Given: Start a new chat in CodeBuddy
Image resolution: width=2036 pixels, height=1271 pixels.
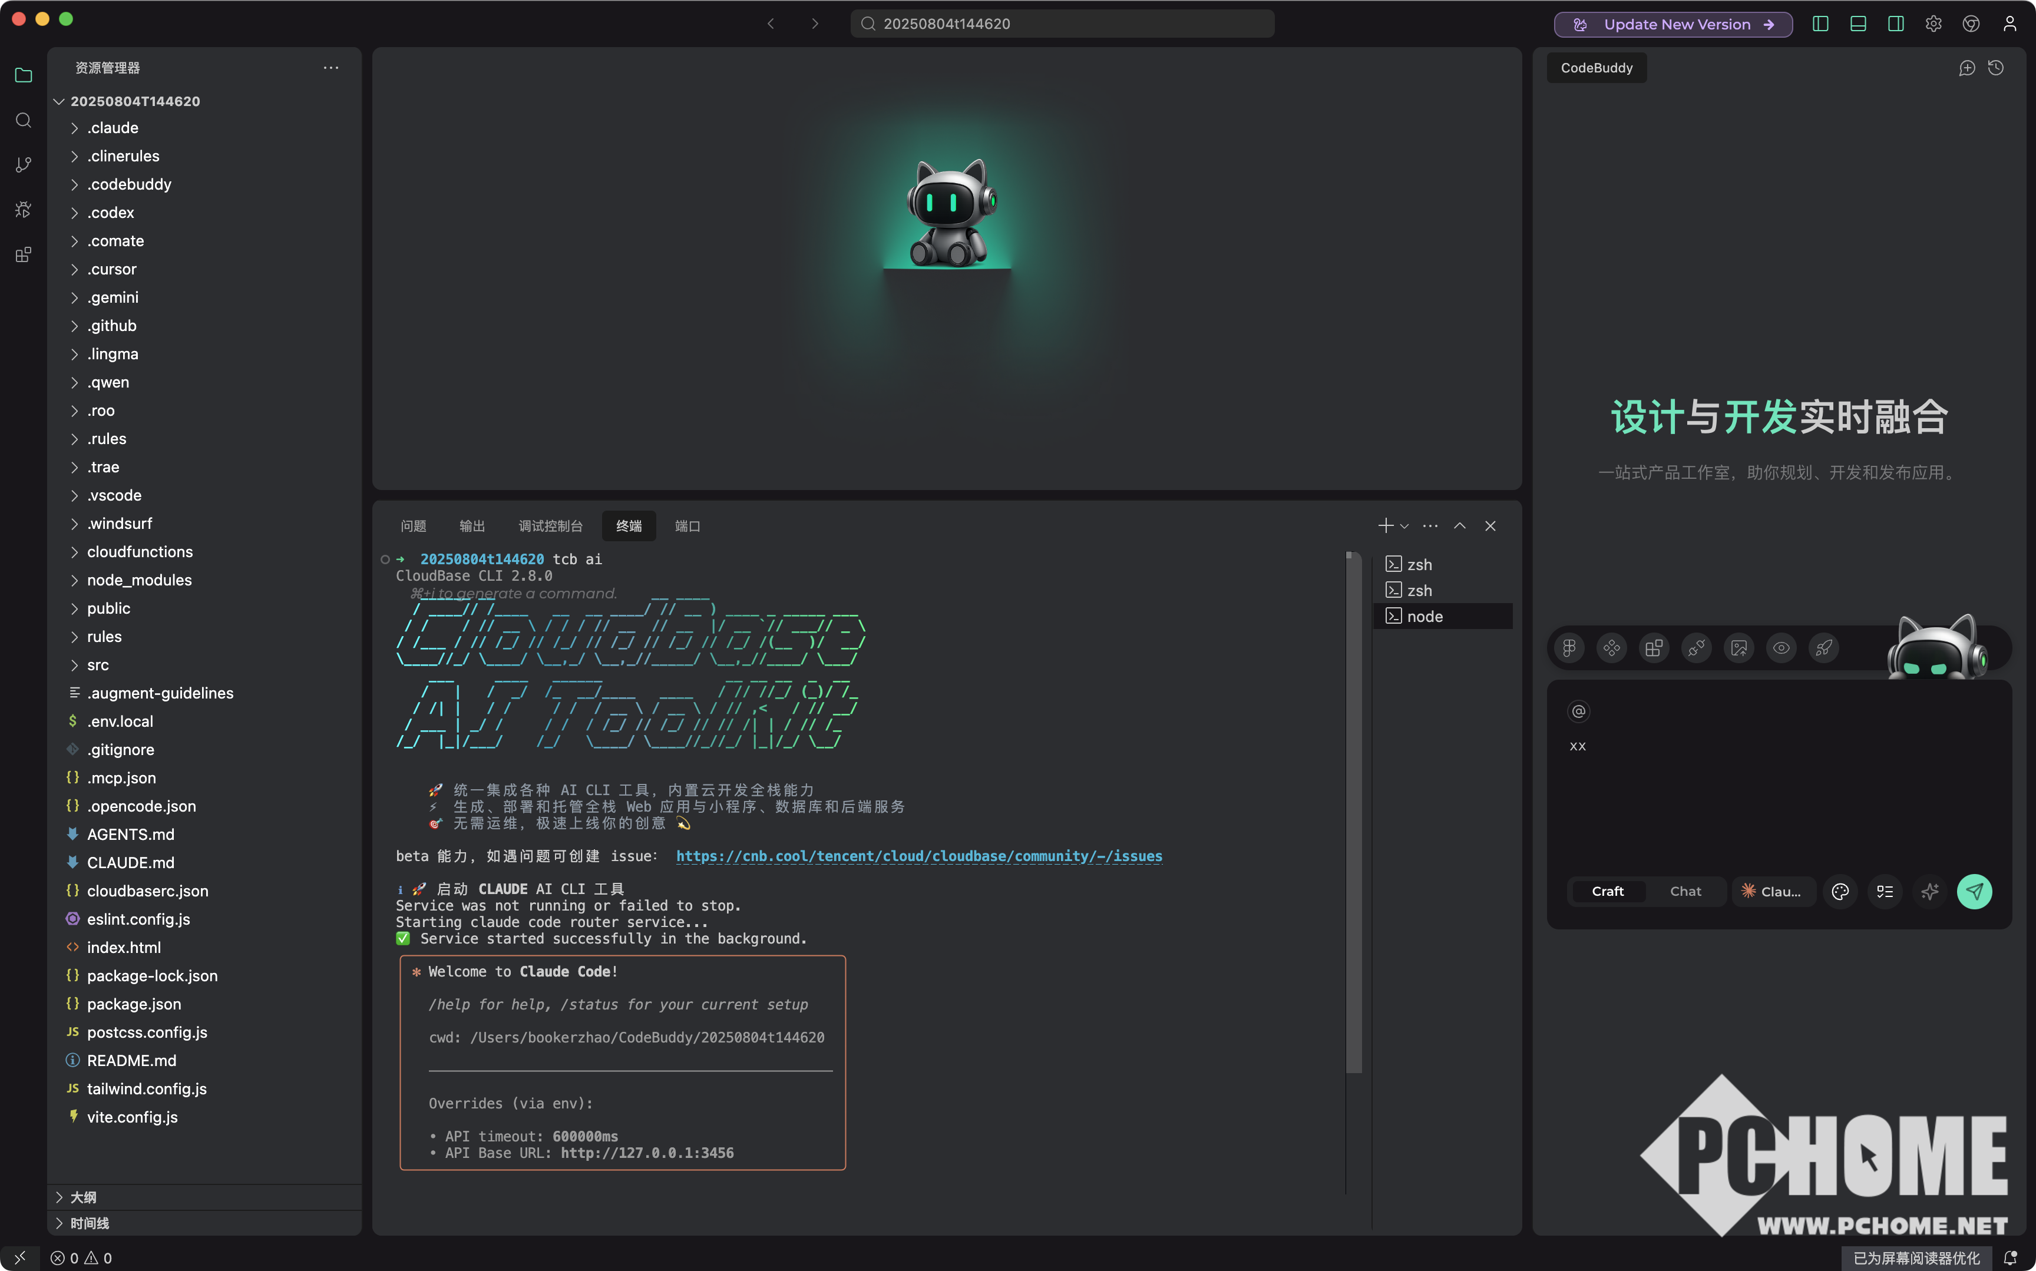Looking at the screenshot, I should pyautogui.click(x=1966, y=68).
